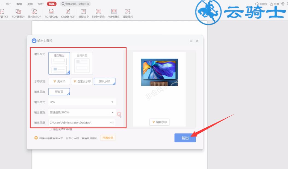
Task: Switch to the 保护 tab
Action: [41, 4]
